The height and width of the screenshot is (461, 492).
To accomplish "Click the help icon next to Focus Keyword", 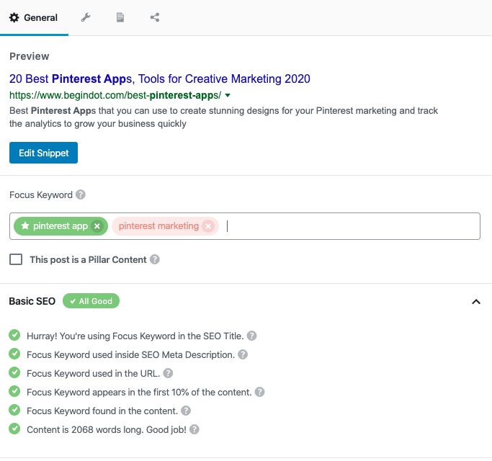I will click(x=81, y=194).
